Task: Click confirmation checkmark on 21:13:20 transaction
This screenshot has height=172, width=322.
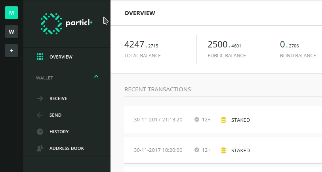Action: coord(197,119)
